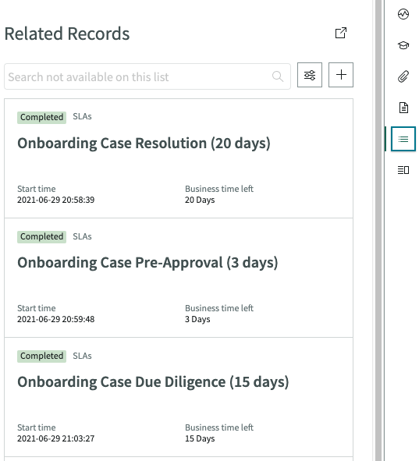Open the activity pulse sidebar icon

[x=403, y=14]
